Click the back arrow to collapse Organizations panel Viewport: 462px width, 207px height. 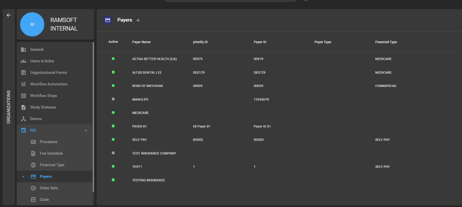click(x=8, y=15)
